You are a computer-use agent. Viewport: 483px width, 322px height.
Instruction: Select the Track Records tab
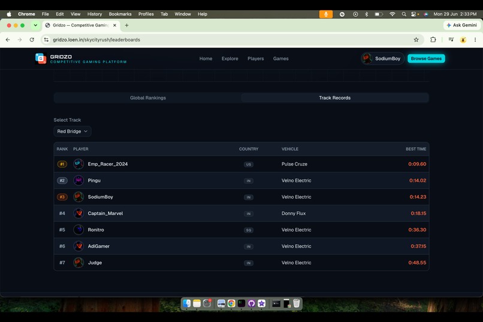click(x=335, y=98)
